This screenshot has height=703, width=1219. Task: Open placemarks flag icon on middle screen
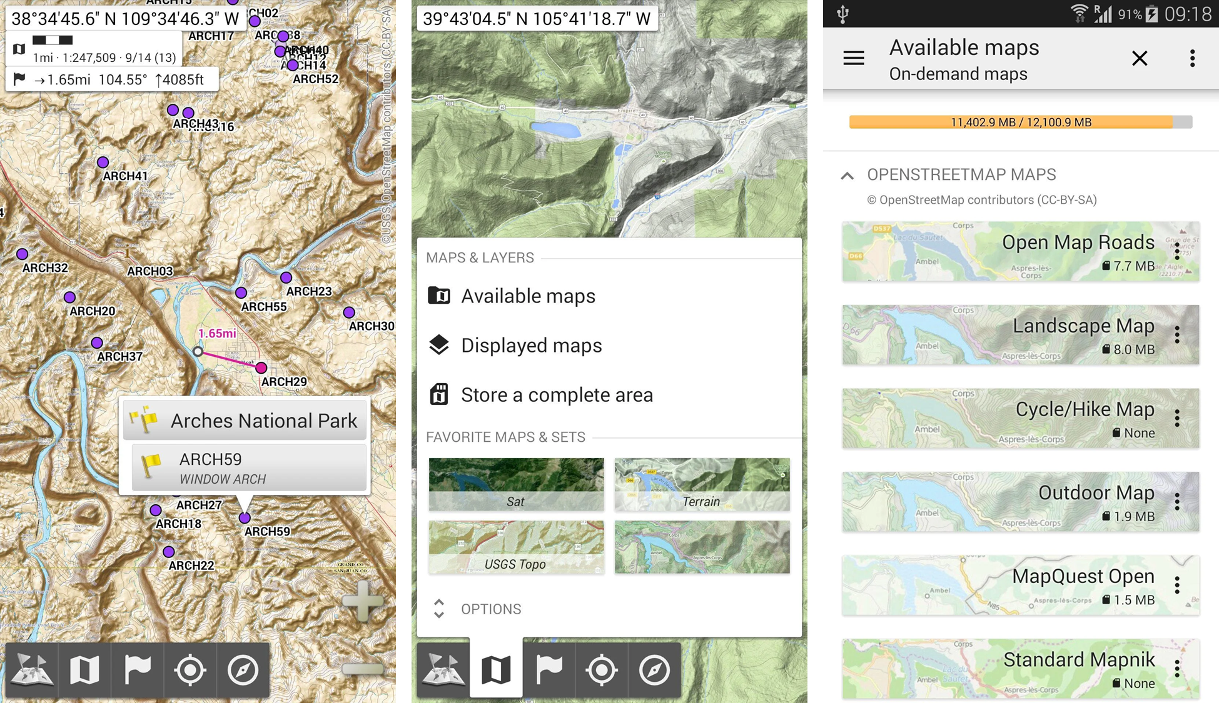(549, 670)
